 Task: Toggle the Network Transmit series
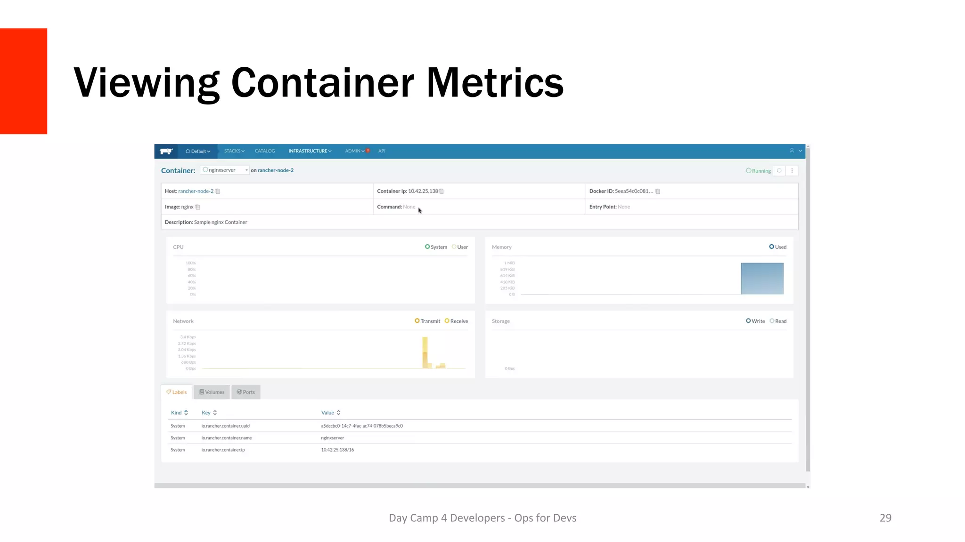(427, 321)
